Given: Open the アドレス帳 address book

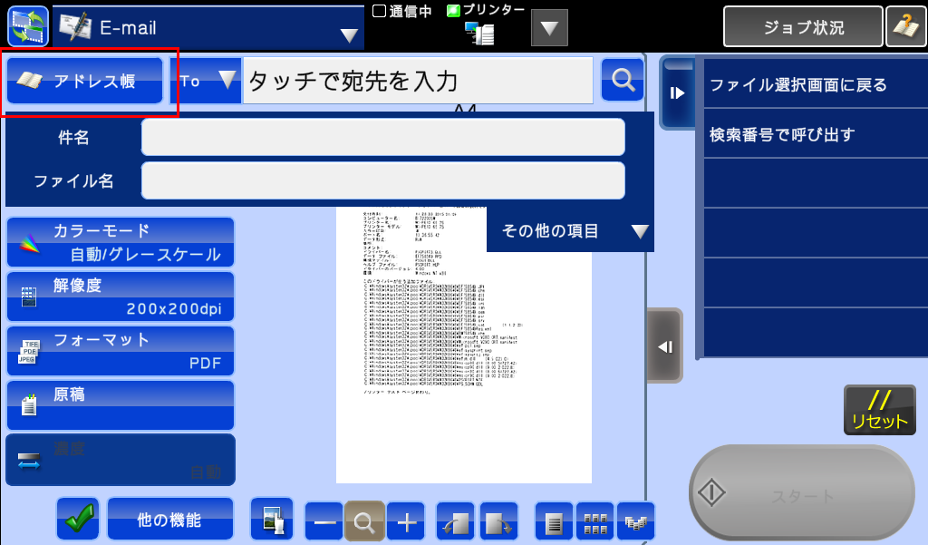Looking at the screenshot, I should tap(85, 81).
